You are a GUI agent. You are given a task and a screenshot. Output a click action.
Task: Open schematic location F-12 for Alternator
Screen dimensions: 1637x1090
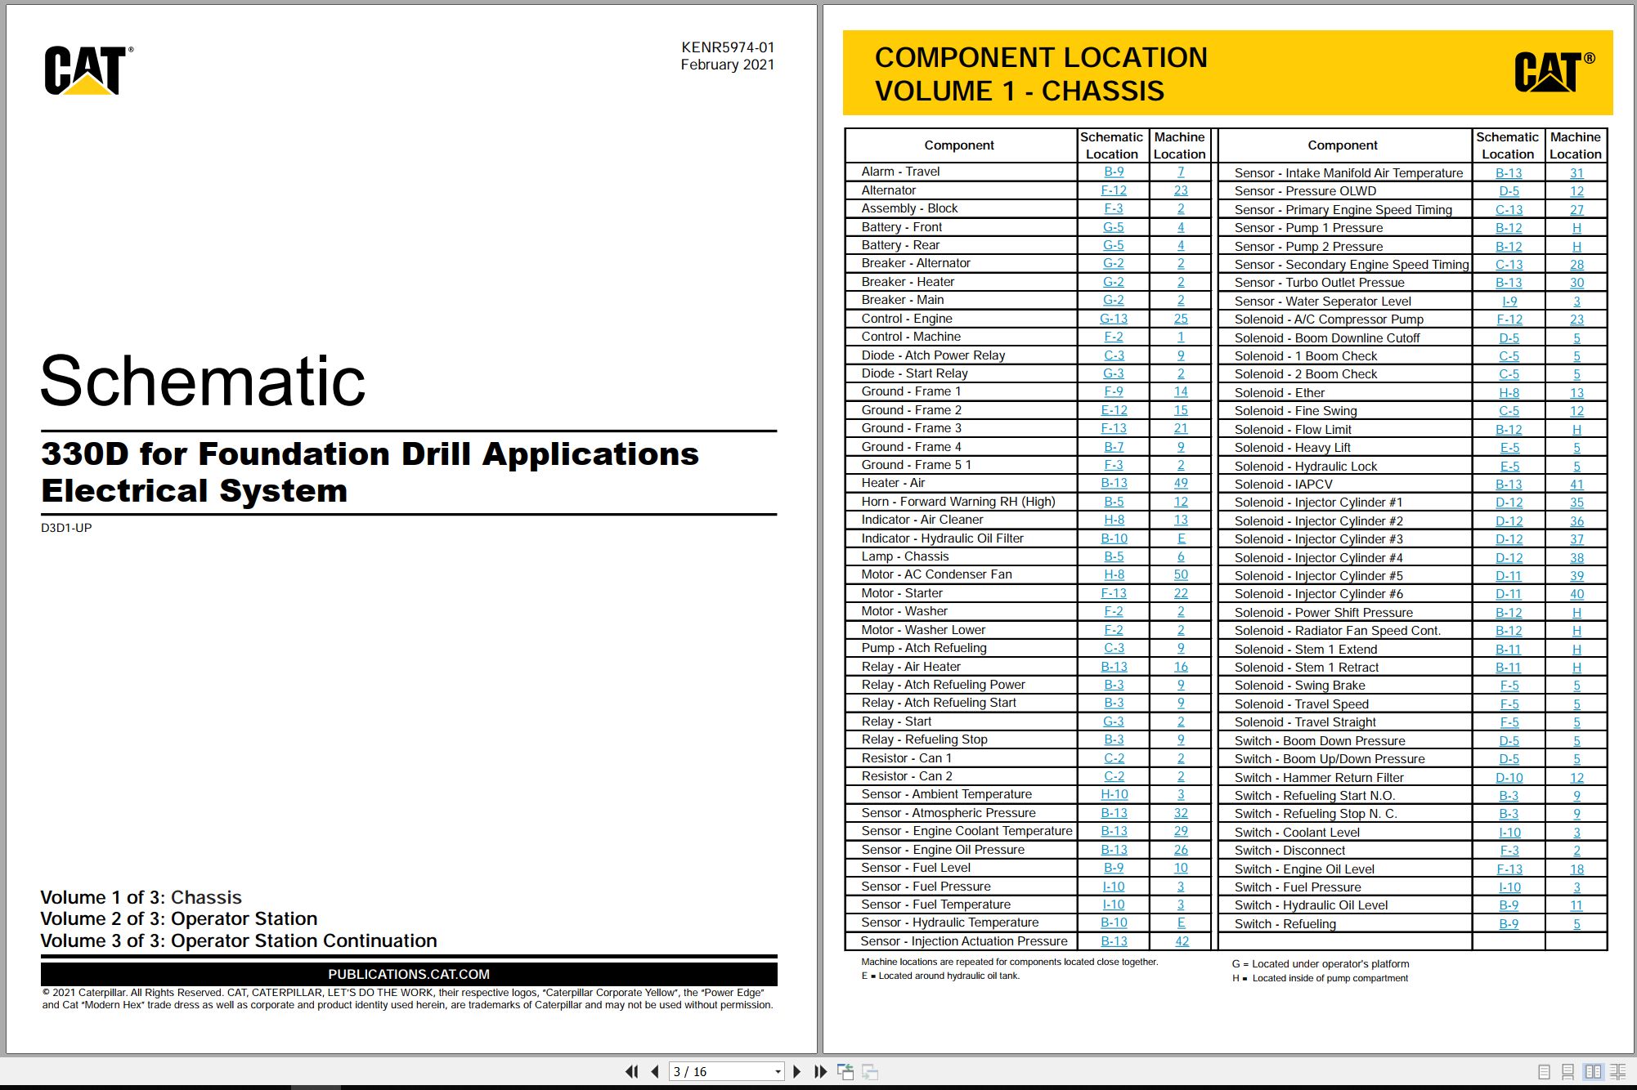pyautogui.click(x=1114, y=190)
